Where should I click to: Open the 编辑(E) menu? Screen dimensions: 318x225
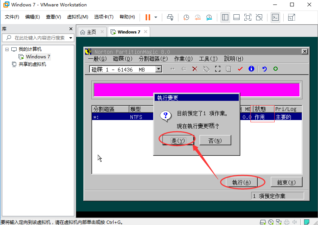(x=32, y=17)
